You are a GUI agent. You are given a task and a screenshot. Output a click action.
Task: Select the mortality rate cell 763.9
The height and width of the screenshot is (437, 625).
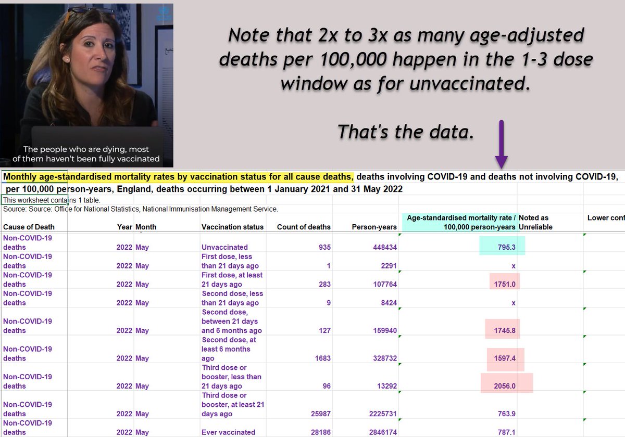pyautogui.click(x=506, y=414)
